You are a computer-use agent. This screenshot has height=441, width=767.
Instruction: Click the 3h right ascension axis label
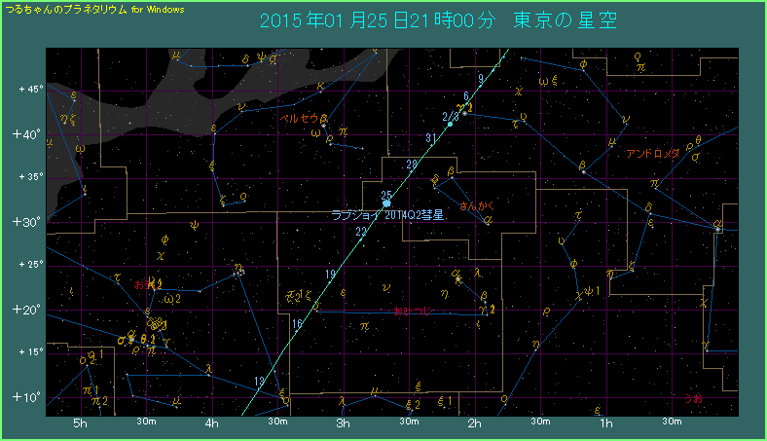pos(342,424)
